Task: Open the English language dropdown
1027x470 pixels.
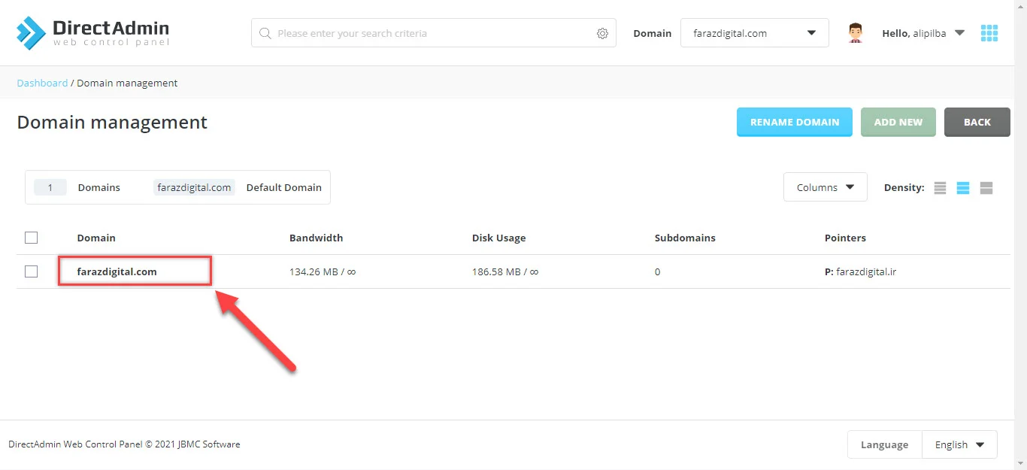Action: [x=959, y=444]
